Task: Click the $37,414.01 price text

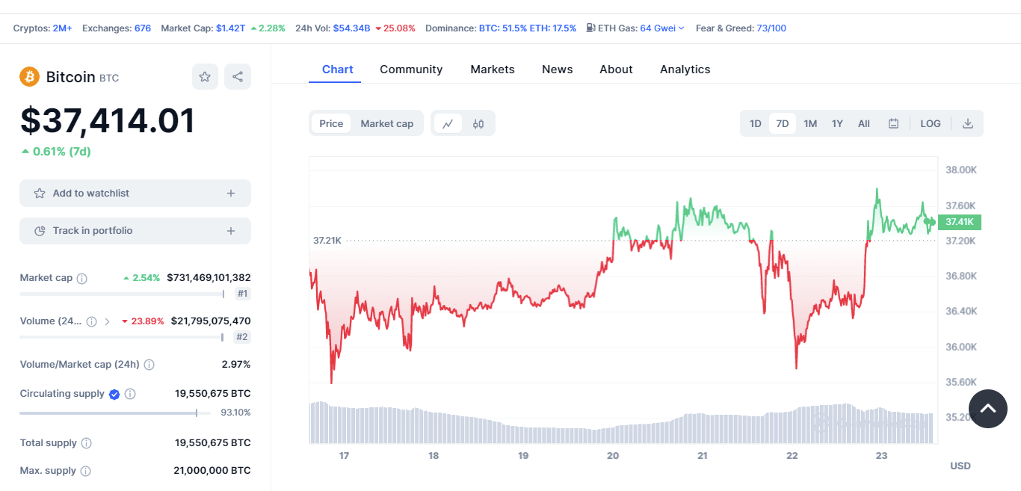Action: pos(108,121)
